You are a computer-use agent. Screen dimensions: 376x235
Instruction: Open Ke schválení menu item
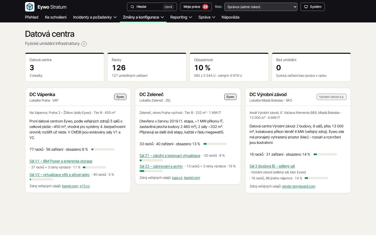click(56, 17)
